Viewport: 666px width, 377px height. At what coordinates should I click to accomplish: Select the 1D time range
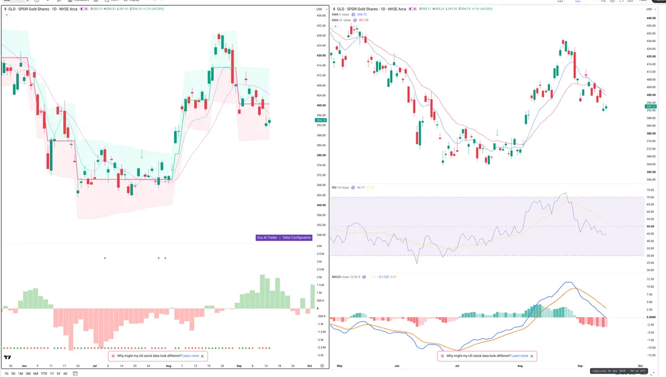(x=6, y=374)
